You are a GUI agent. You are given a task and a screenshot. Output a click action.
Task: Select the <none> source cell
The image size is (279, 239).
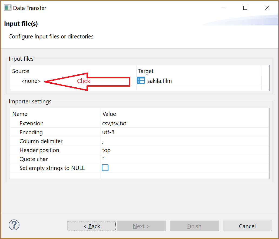(x=31, y=81)
